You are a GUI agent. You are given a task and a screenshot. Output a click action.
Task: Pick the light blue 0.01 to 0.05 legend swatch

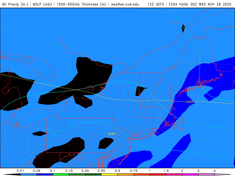pos(28,175)
